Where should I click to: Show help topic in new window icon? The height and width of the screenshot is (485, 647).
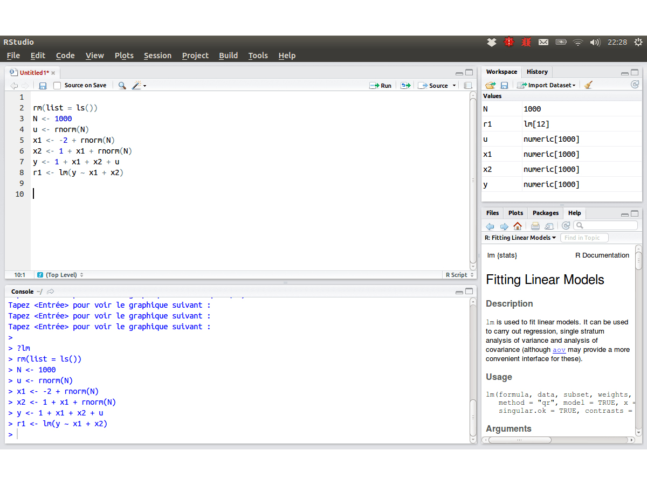tap(549, 226)
